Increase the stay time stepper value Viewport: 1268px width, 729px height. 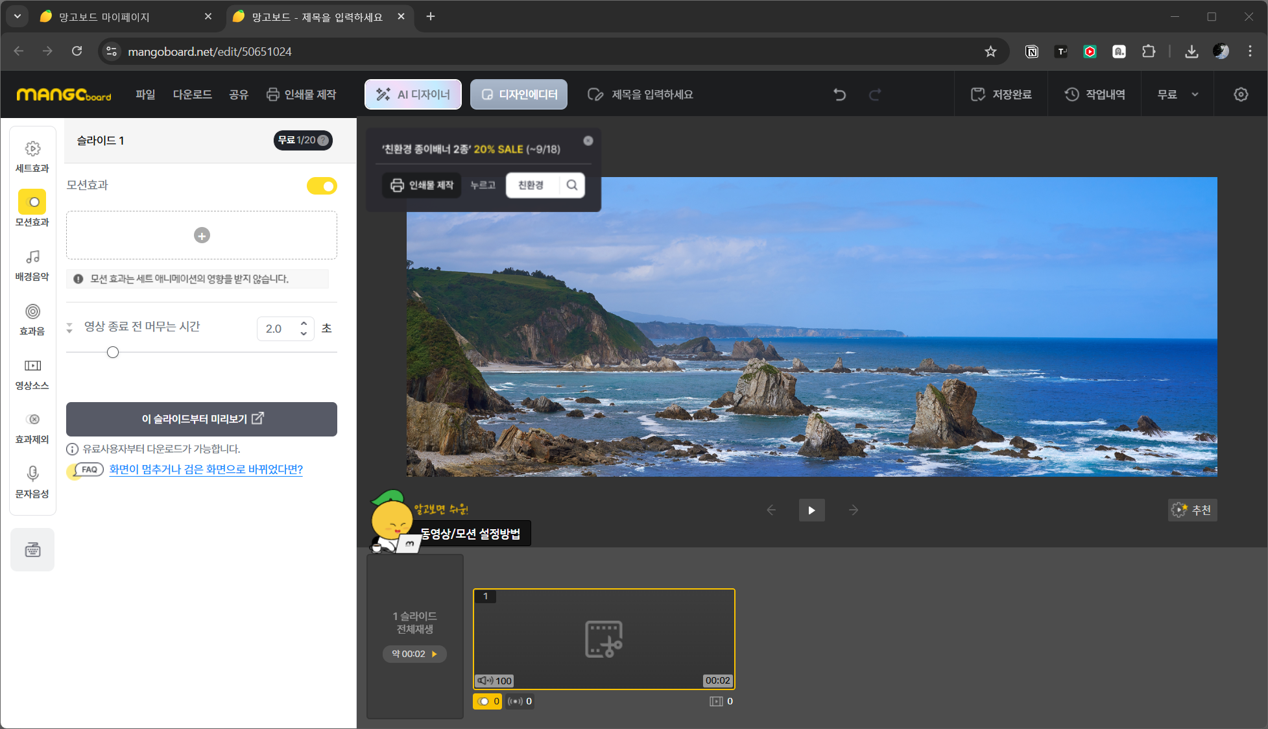pos(304,323)
